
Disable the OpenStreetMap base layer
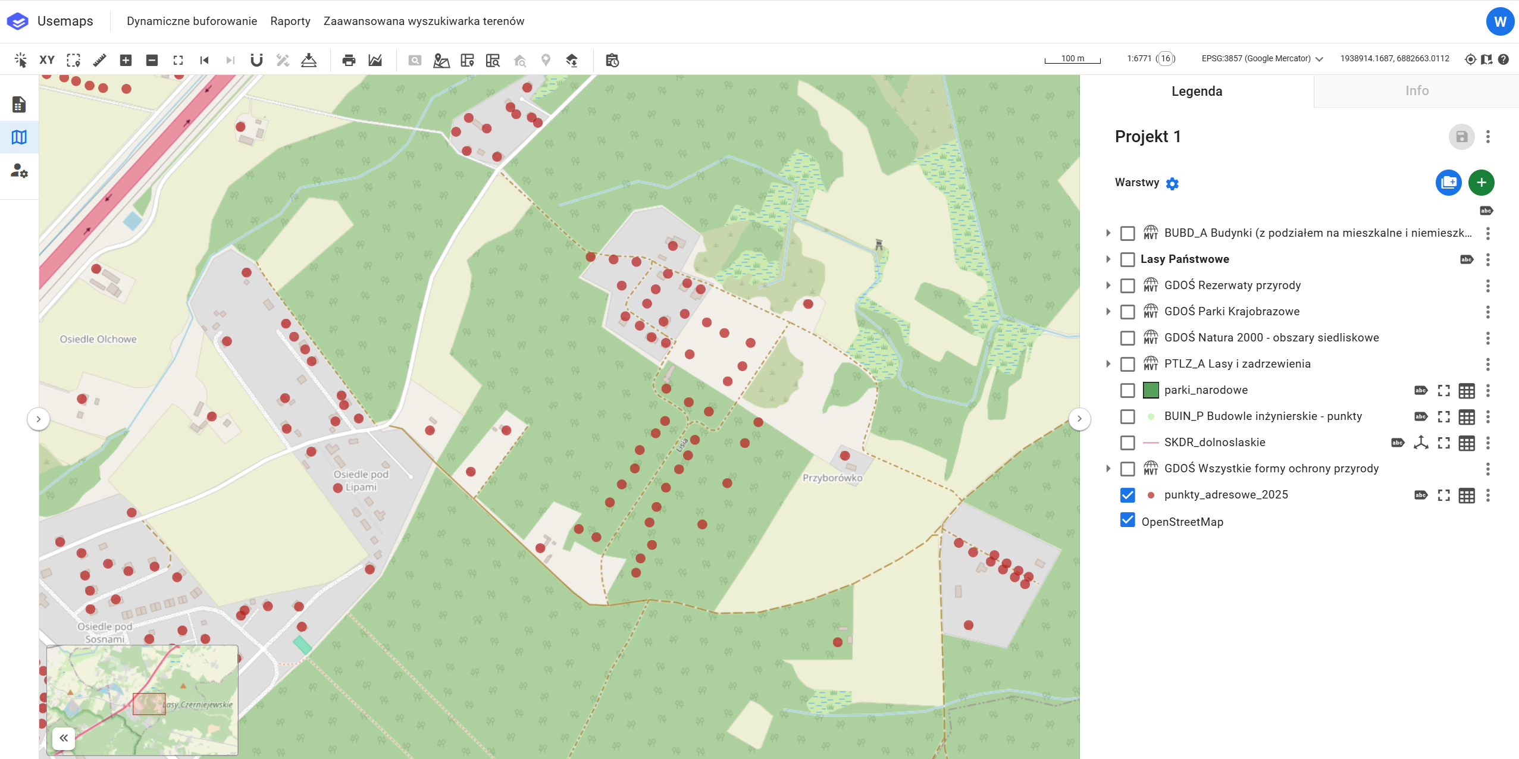(x=1127, y=520)
